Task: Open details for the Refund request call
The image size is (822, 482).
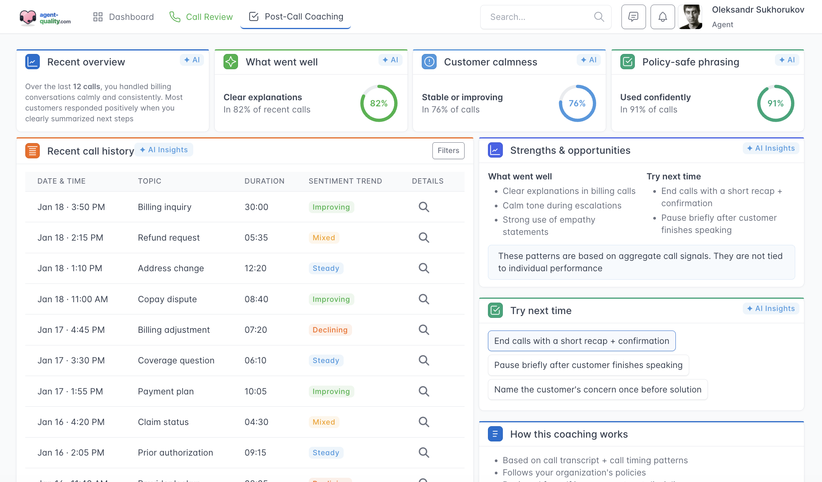Action: (424, 238)
